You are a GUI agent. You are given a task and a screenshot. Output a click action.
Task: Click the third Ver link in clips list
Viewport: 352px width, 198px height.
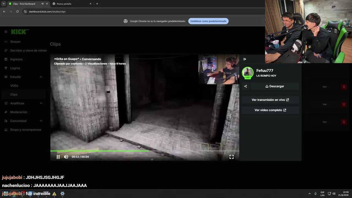click(325, 122)
